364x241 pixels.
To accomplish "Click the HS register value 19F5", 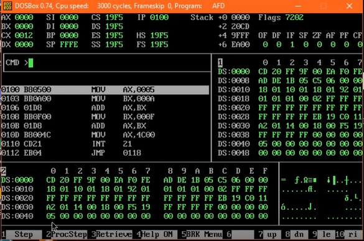I will point(159,35).
